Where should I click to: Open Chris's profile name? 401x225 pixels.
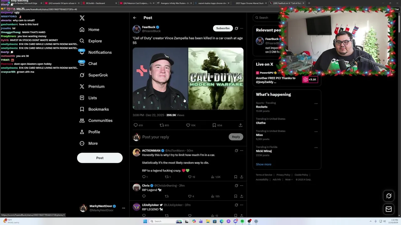pos(146,186)
